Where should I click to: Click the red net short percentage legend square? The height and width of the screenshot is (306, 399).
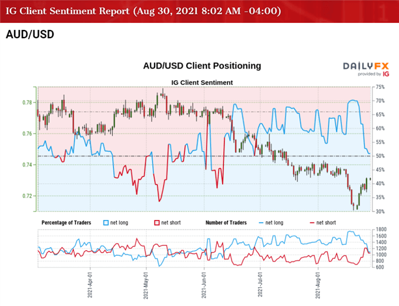(157, 222)
